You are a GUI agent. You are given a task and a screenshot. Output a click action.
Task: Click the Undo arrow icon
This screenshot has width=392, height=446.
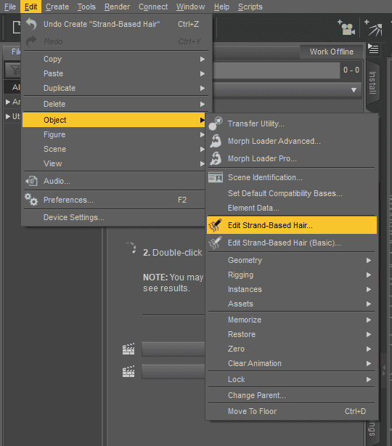(x=31, y=24)
